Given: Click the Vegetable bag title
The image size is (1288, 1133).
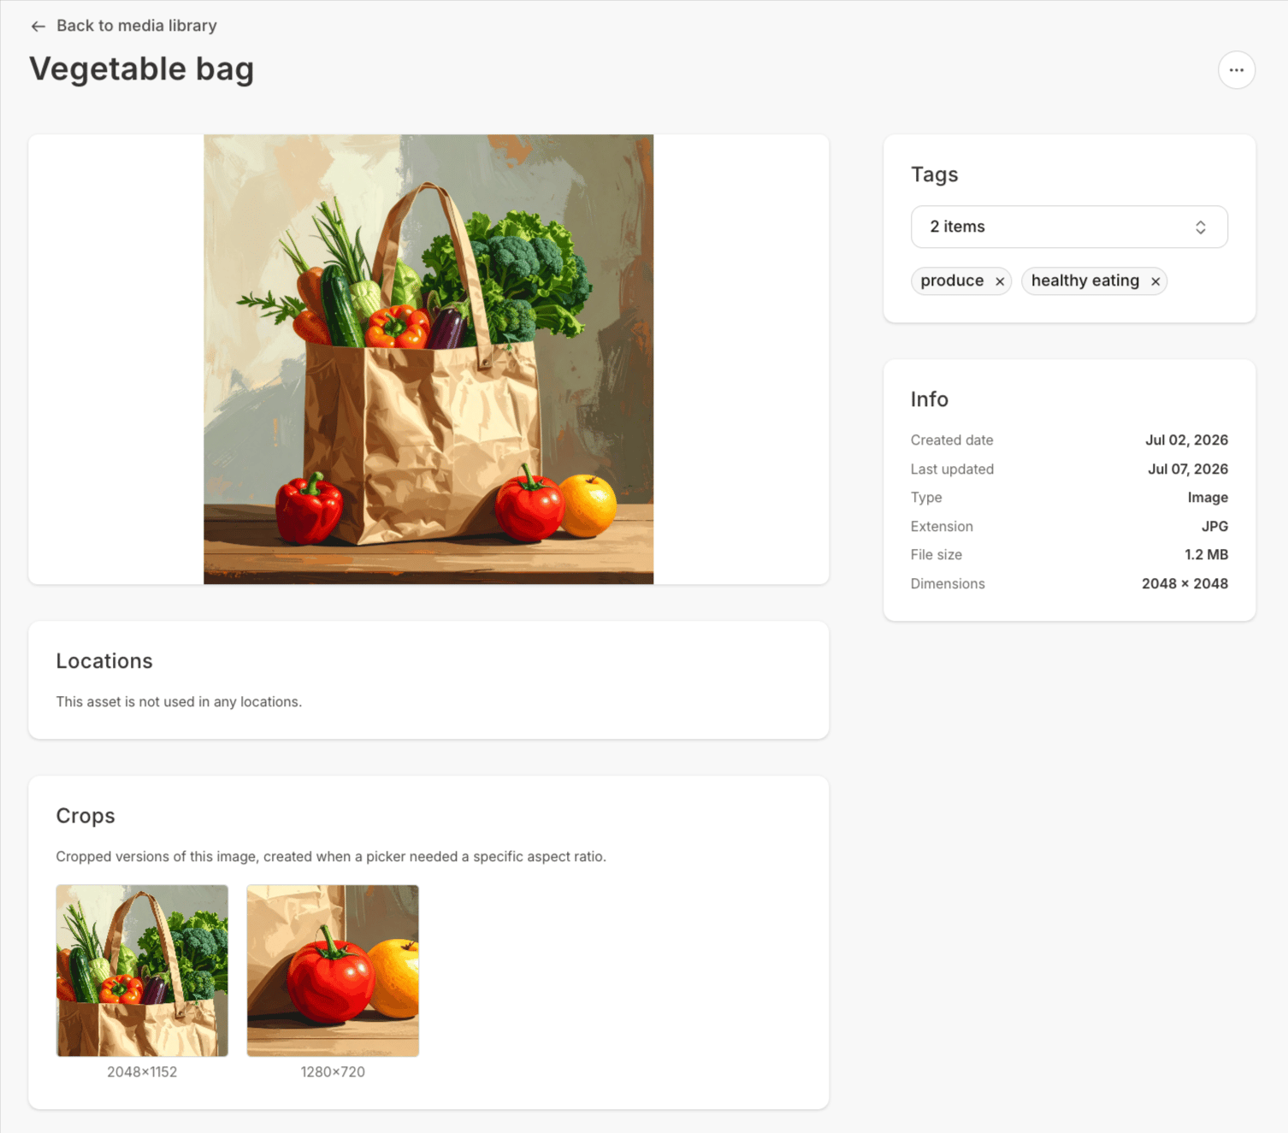Looking at the screenshot, I should 142,69.
